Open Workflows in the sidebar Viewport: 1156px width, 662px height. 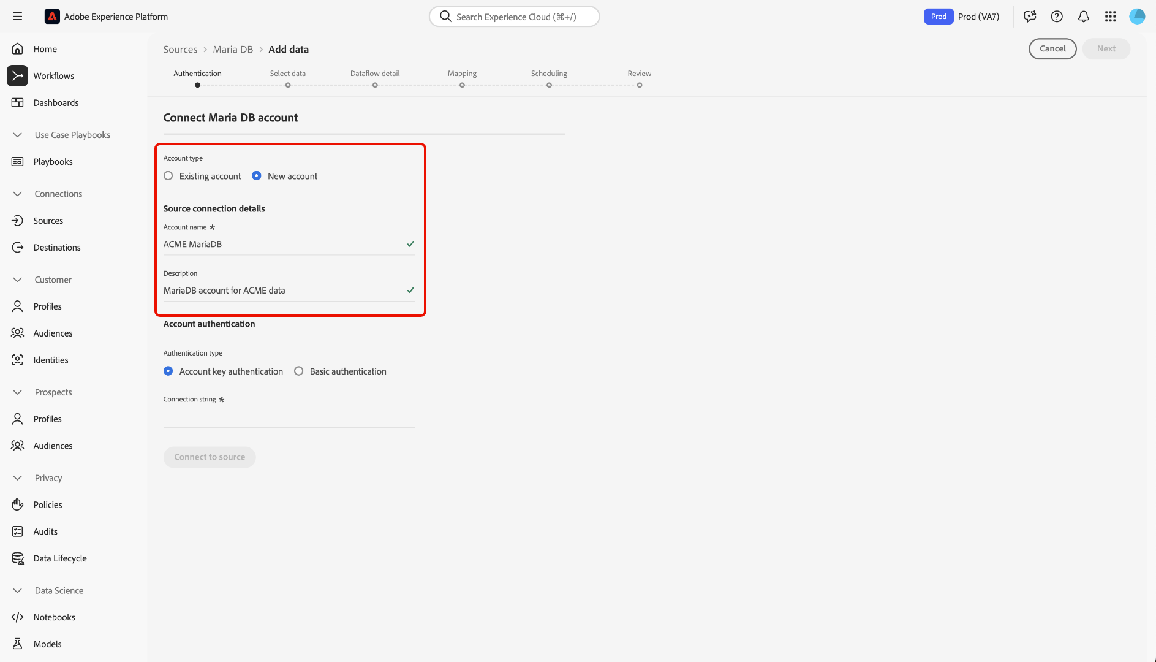click(x=54, y=76)
